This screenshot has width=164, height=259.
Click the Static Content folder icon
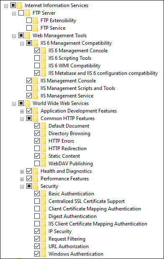pyautogui.click(x=43, y=156)
